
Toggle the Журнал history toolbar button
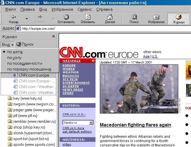179,19
